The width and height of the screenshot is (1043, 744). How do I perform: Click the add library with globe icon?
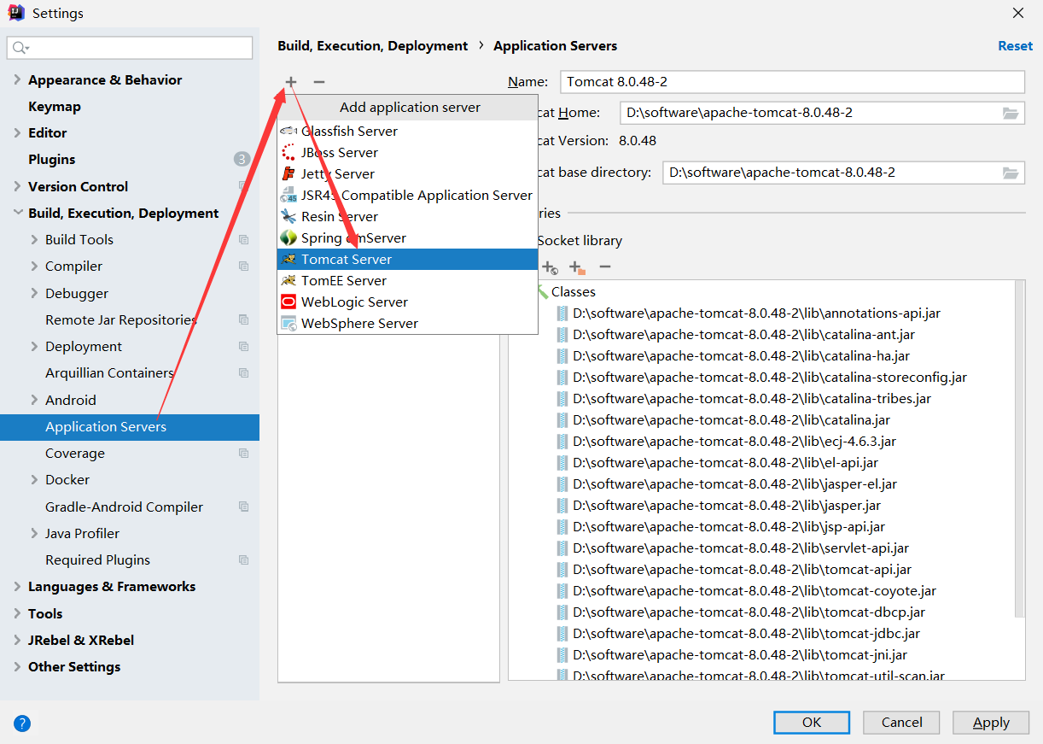(550, 267)
